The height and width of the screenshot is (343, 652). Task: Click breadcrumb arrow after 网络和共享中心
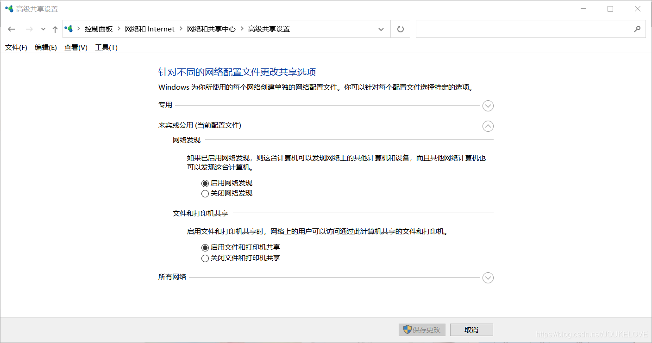pyautogui.click(x=242, y=29)
